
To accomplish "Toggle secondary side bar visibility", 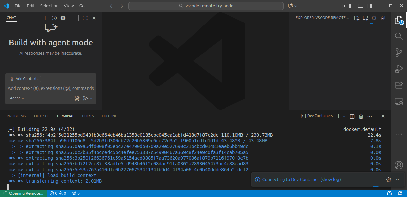I will [369, 6].
